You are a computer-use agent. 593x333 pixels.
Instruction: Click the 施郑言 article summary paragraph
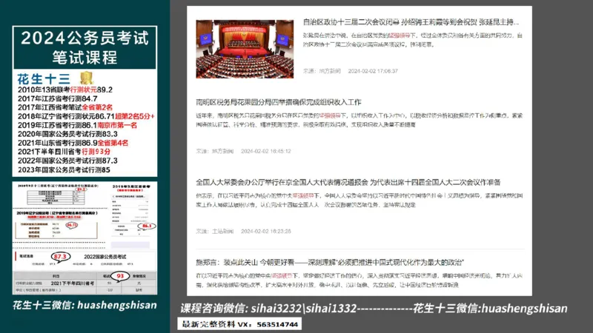[359, 280]
